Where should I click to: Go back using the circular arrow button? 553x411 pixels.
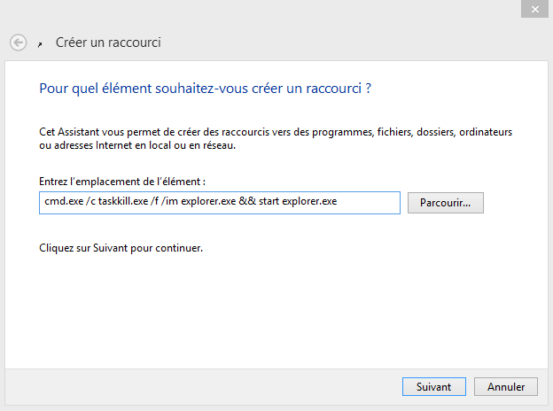(18, 43)
